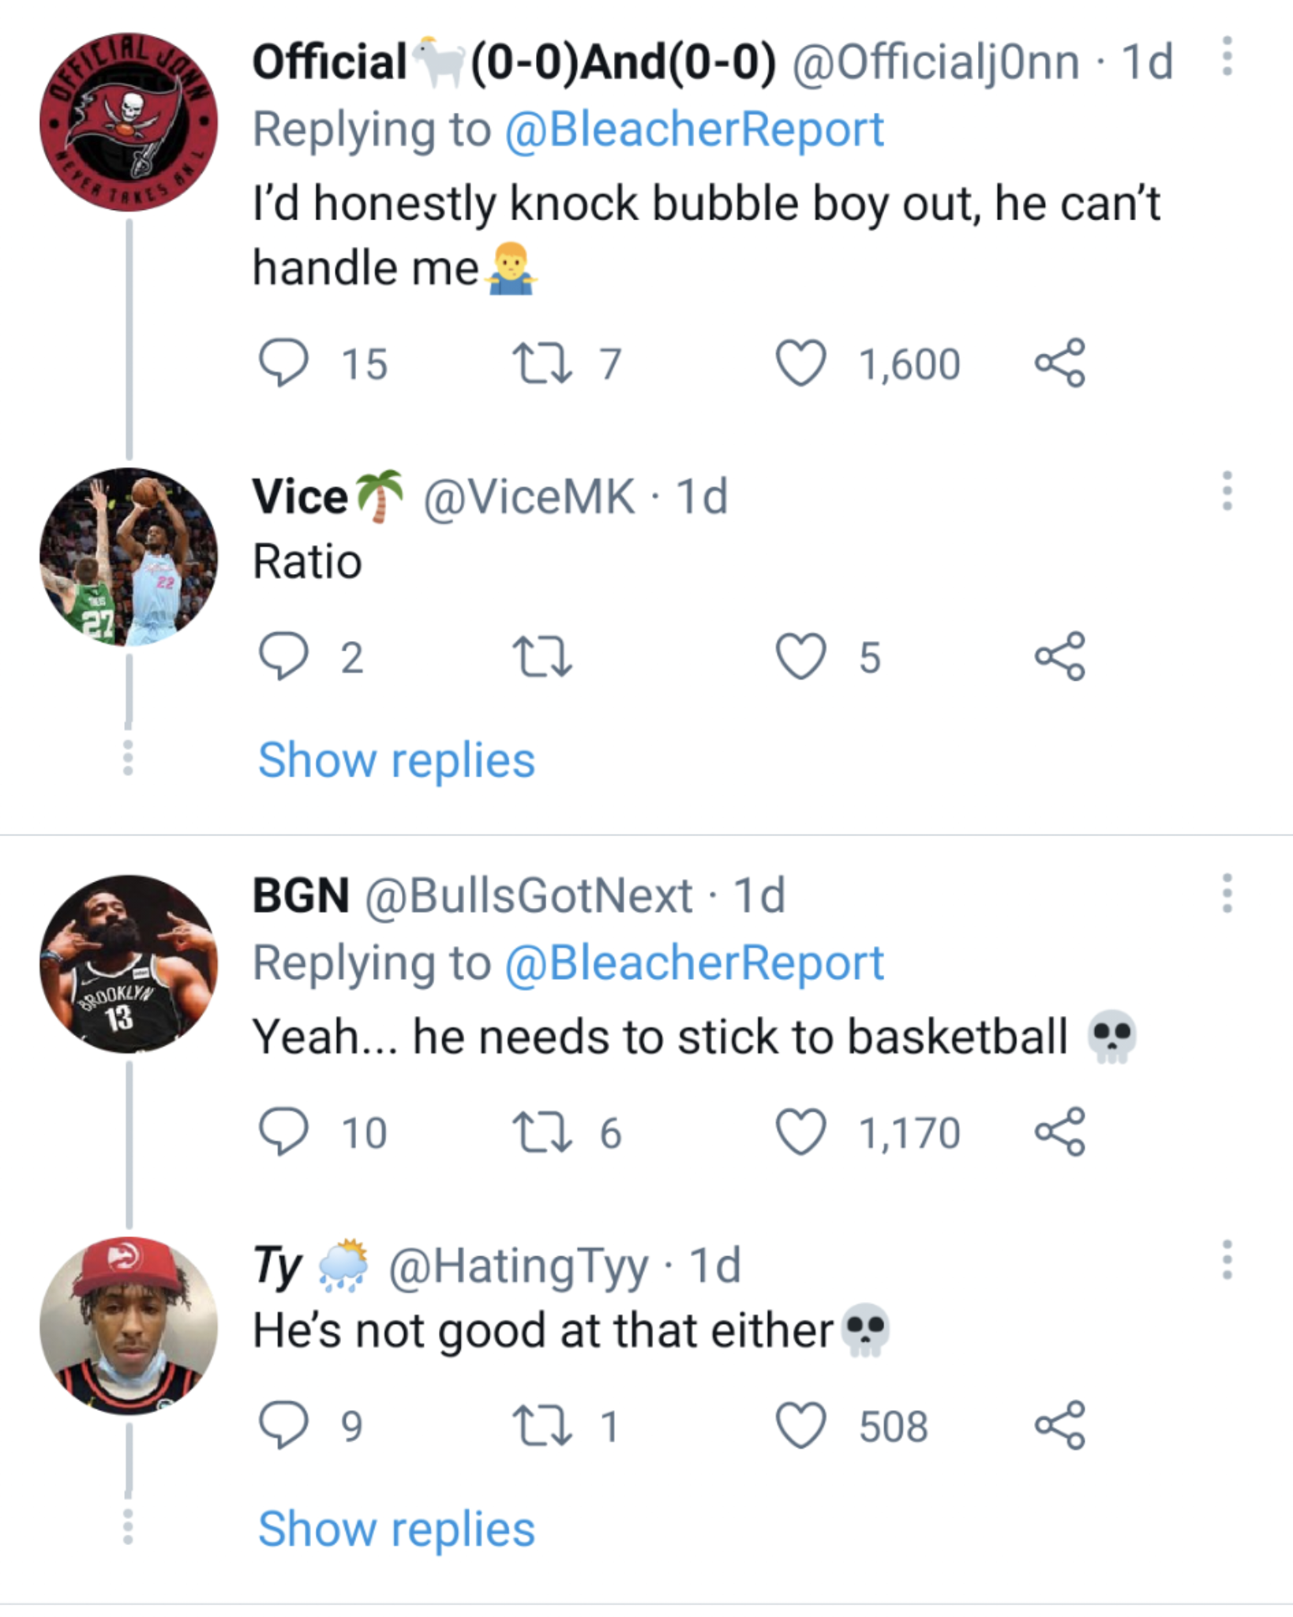Share the @HatingTyy tweet
The image size is (1293, 1617).
tap(1060, 1426)
